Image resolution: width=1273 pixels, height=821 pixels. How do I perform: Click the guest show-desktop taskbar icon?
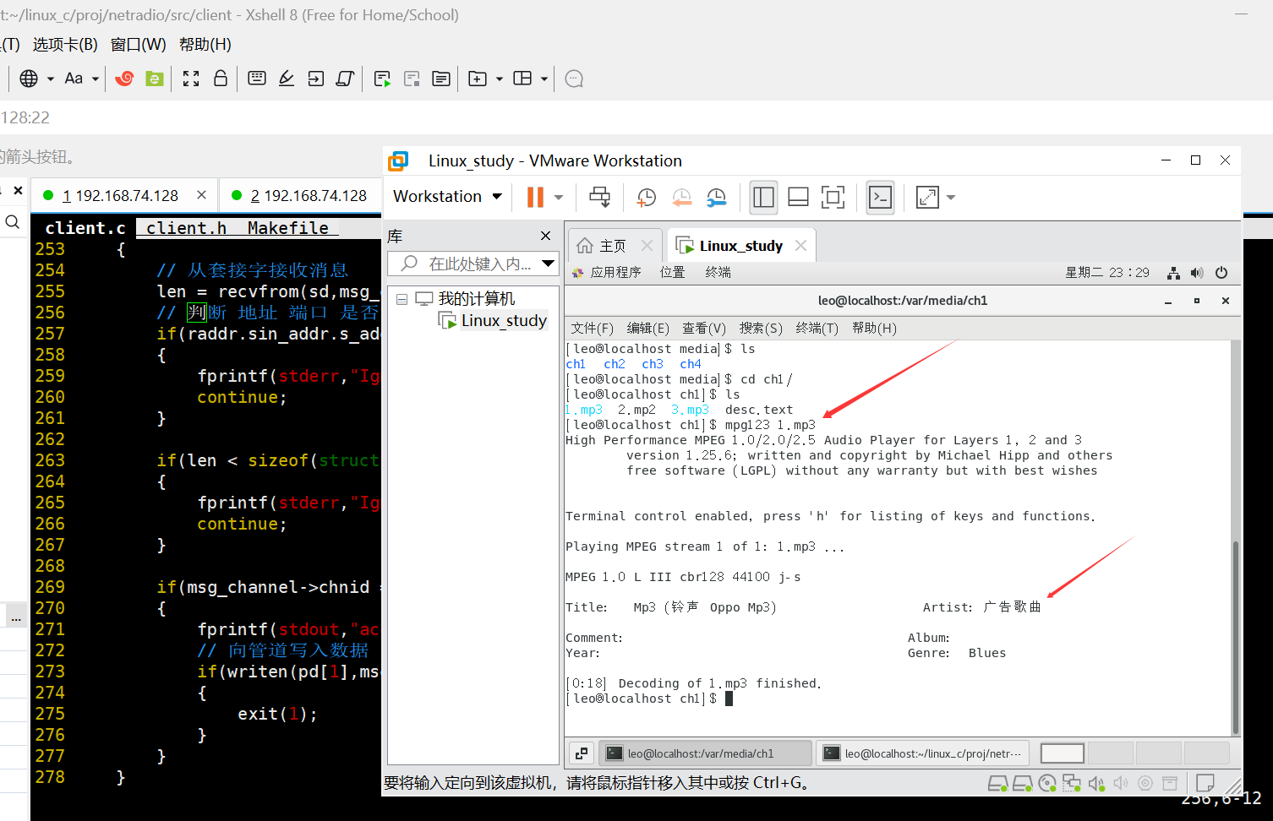point(582,753)
